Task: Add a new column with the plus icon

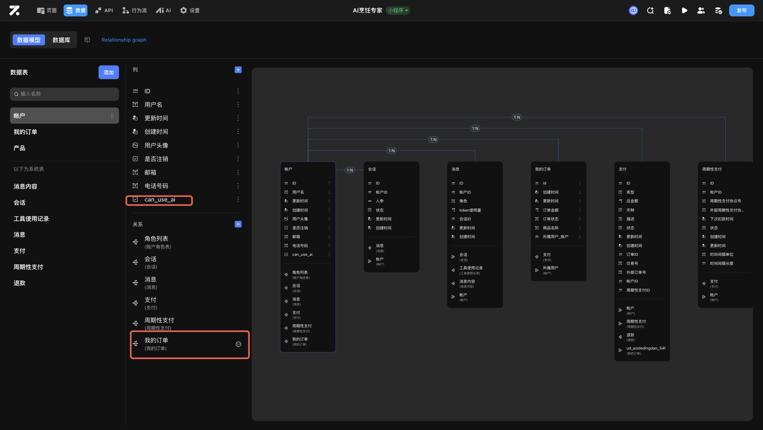Action: click(x=238, y=70)
